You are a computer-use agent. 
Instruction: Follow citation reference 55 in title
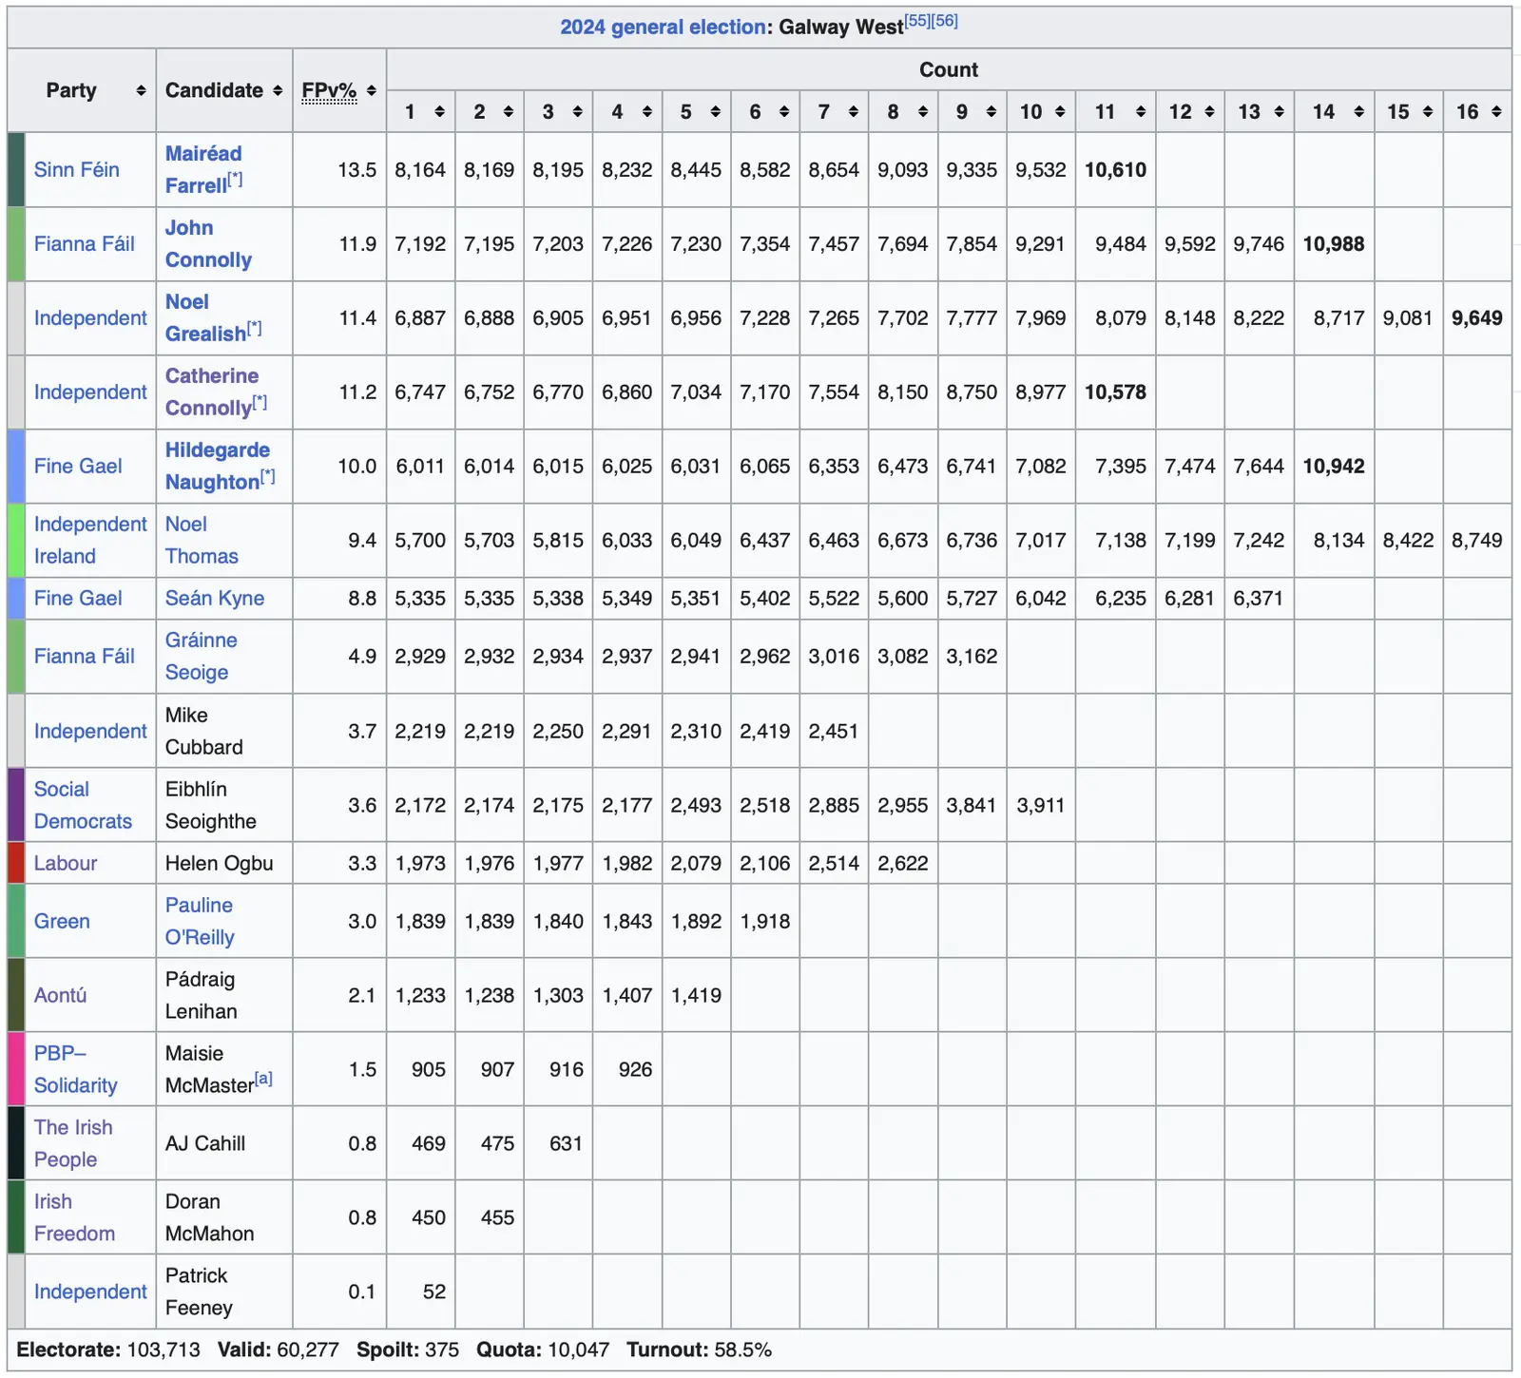pos(917,20)
